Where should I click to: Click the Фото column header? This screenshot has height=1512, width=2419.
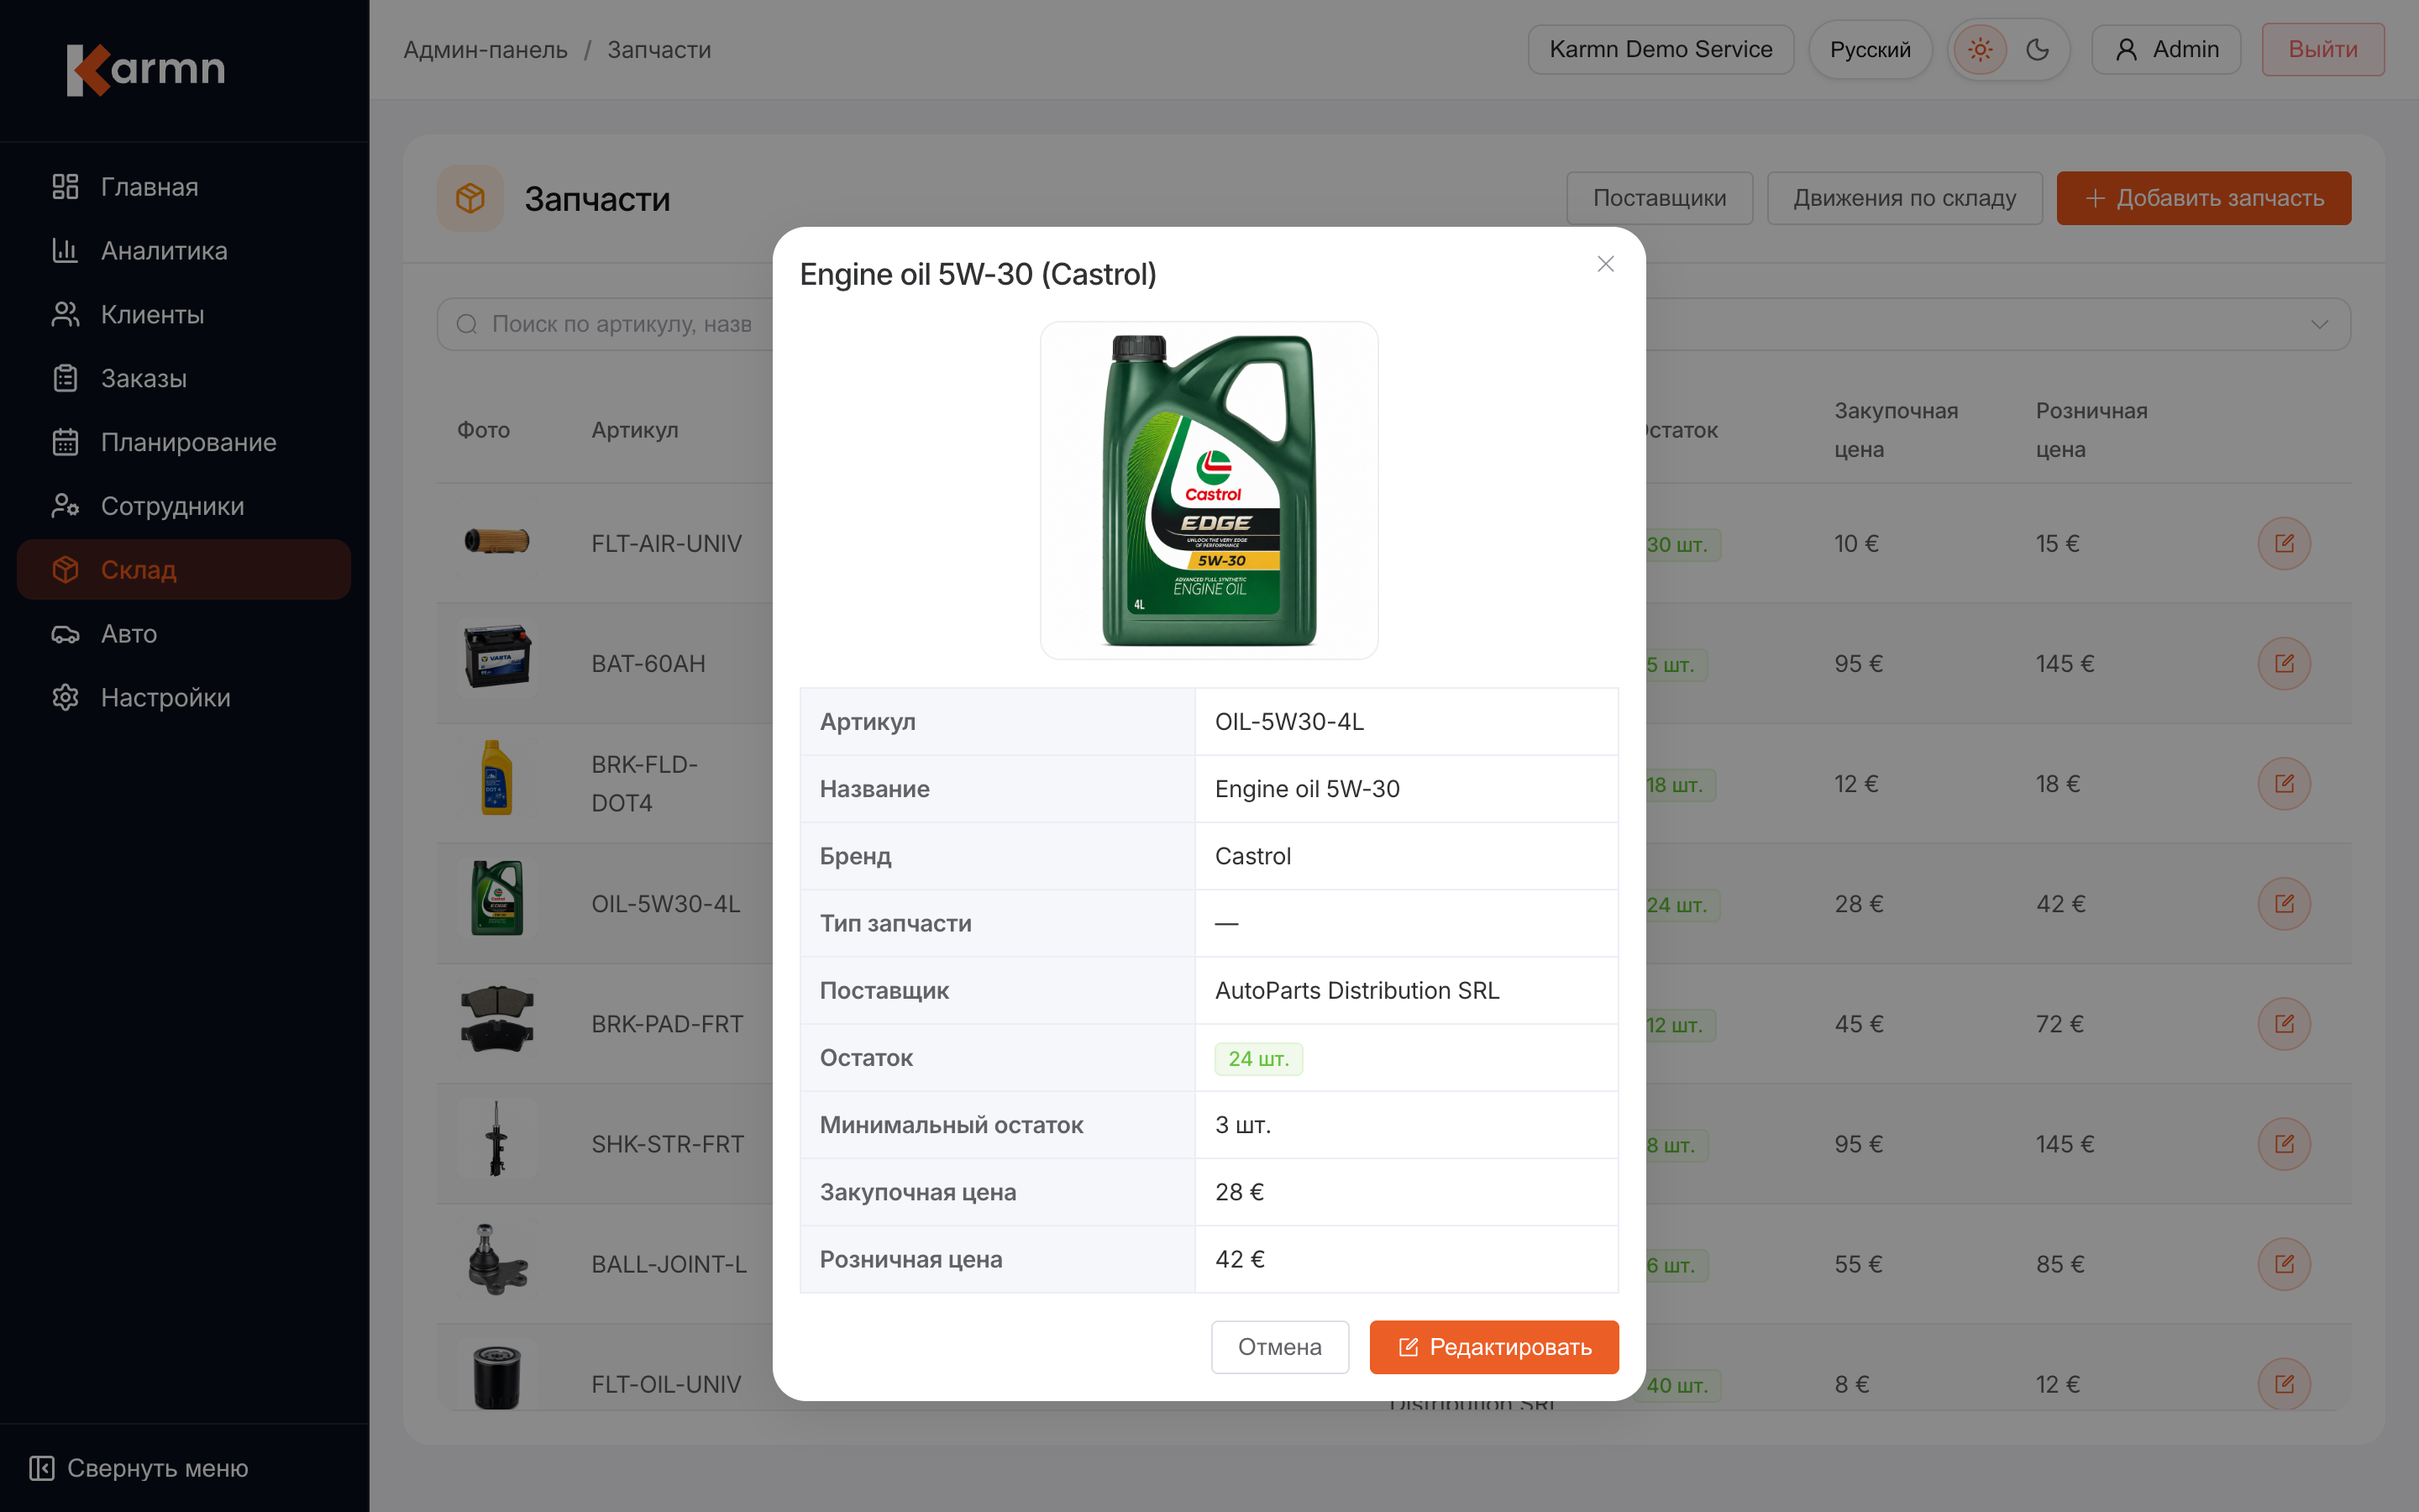coord(484,430)
